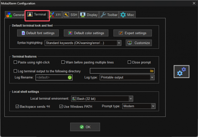198x137 pixels.
Task: Expand Local terminal environment dropdown arrow
Action: [131, 99]
